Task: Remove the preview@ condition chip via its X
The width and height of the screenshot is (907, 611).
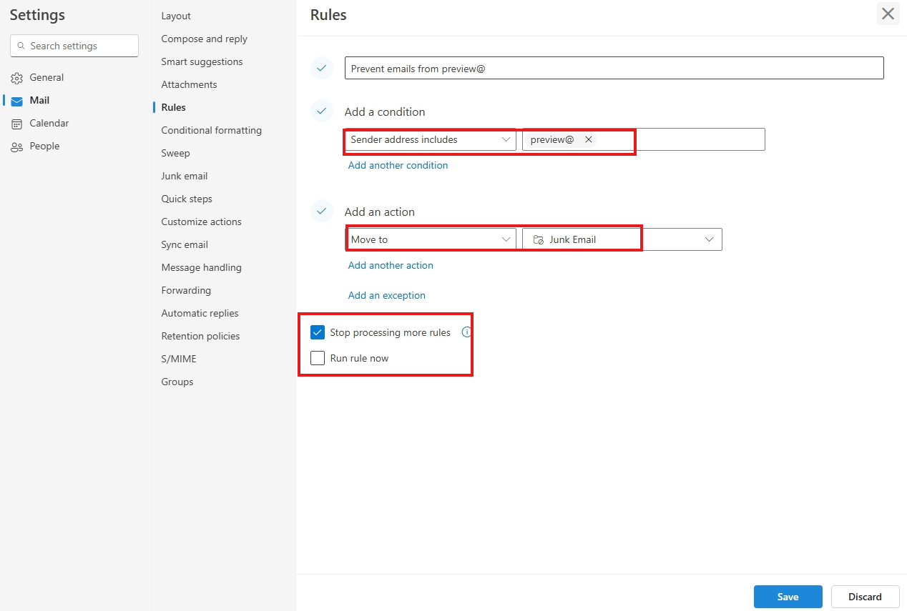Action: pyautogui.click(x=588, y=139)
